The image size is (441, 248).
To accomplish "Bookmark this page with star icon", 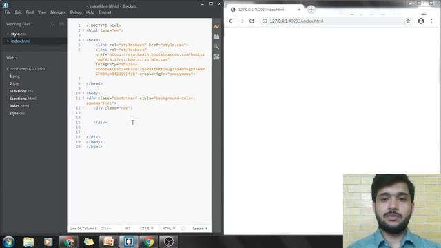I will [408, 21].
